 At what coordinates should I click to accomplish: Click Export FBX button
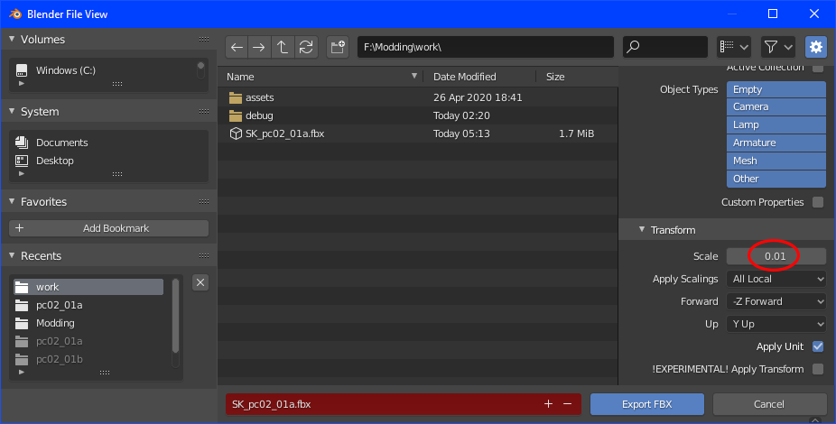click(646, 404)
